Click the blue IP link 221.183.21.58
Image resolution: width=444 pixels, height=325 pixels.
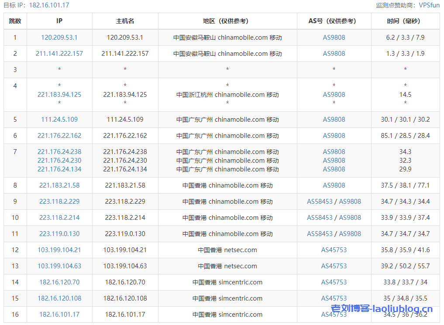tap(59, 185)
